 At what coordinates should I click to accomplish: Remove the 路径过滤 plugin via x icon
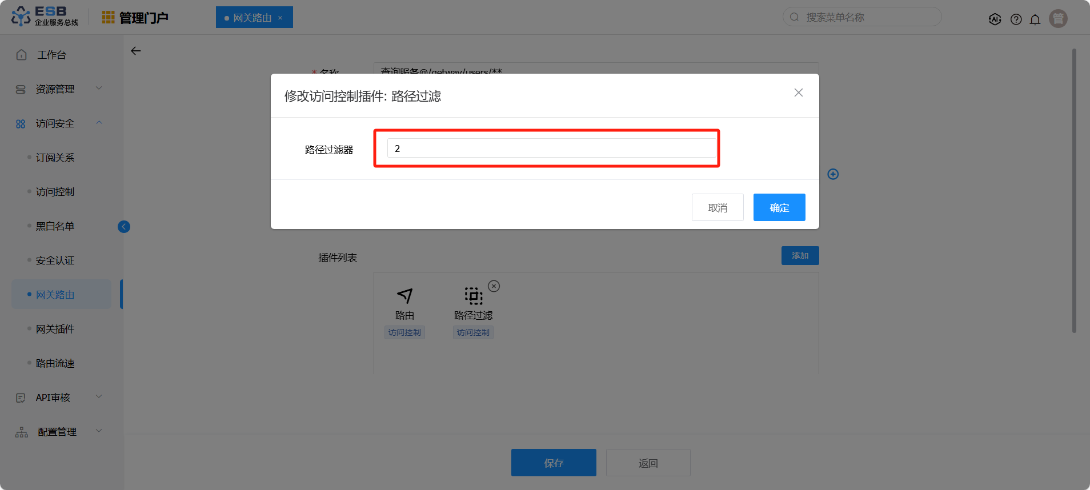click(x=494, y=286)
